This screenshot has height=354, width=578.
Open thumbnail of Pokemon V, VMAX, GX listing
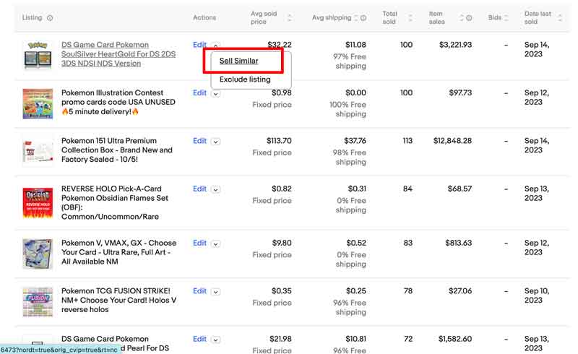click(x=38, y=254)
